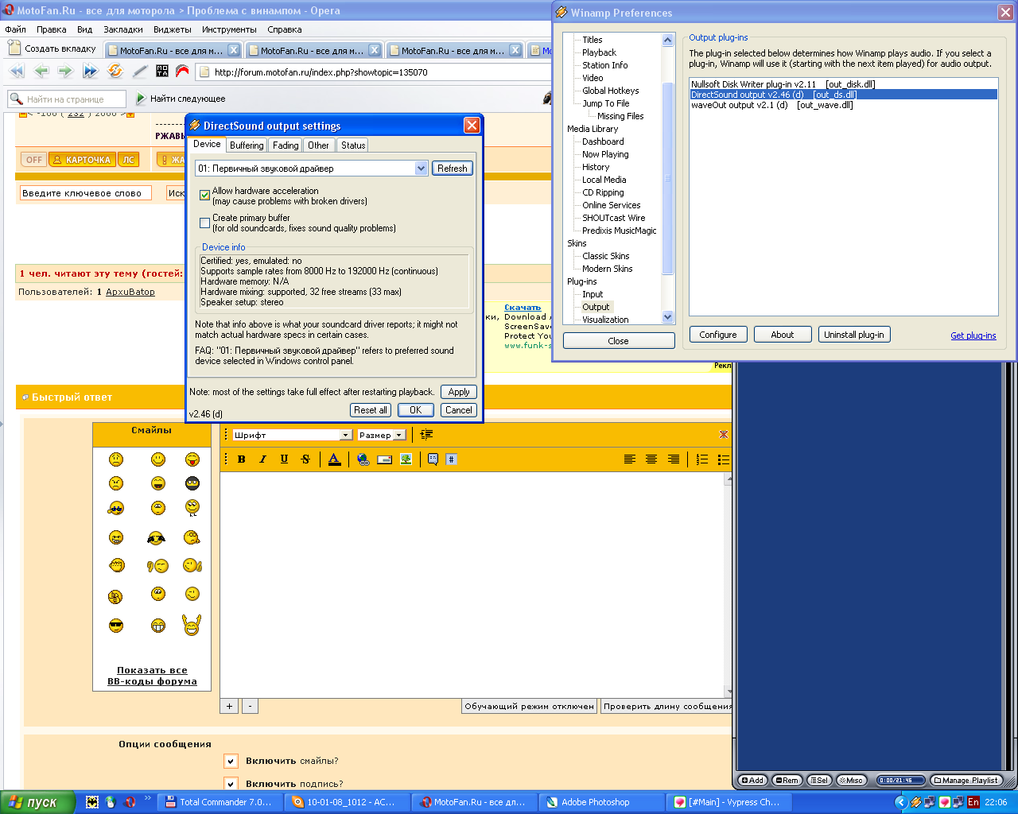Toggle Включить подпись checkbox
Screen dimensions: 1018x814
pos(231,784)
